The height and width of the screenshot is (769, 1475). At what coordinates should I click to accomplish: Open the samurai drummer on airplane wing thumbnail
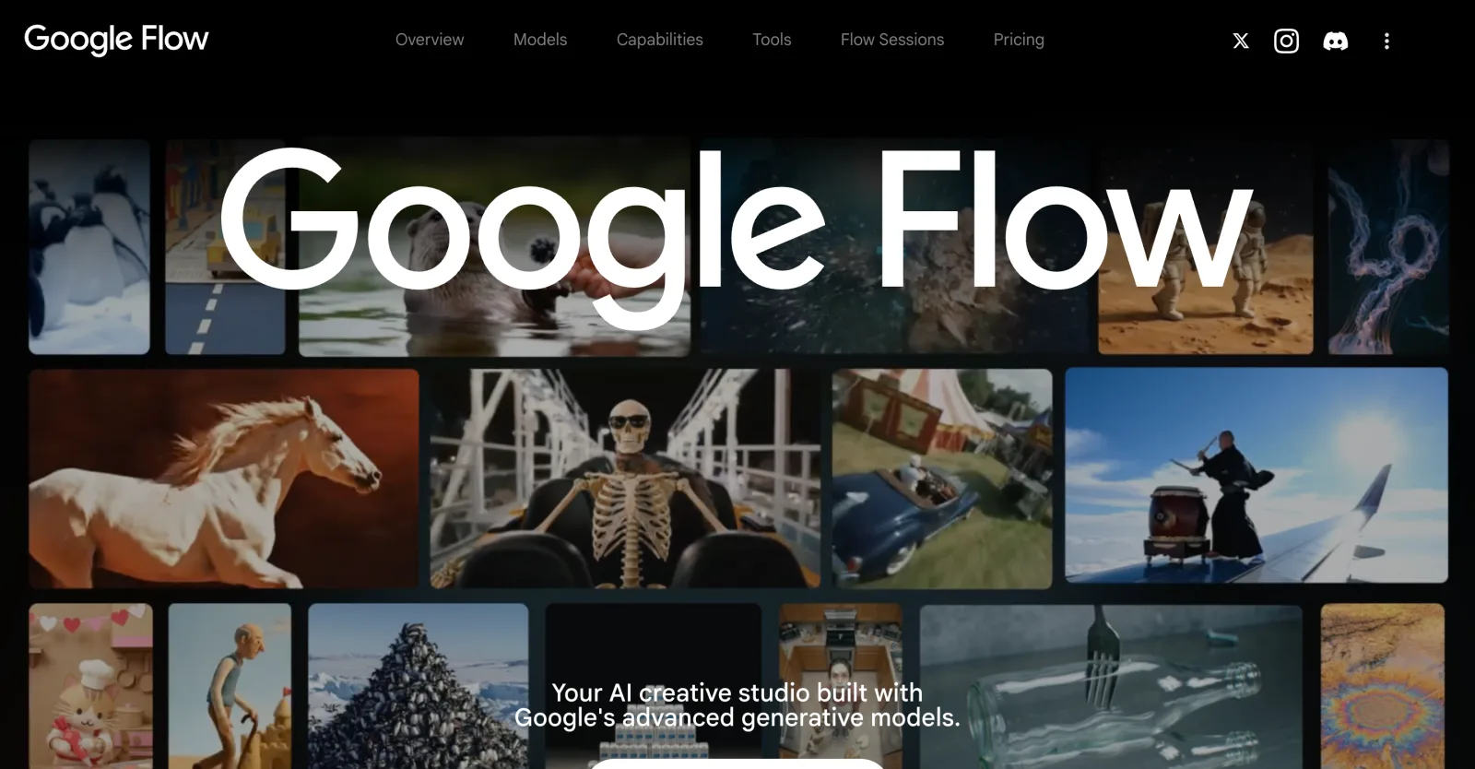[1257, 476]
